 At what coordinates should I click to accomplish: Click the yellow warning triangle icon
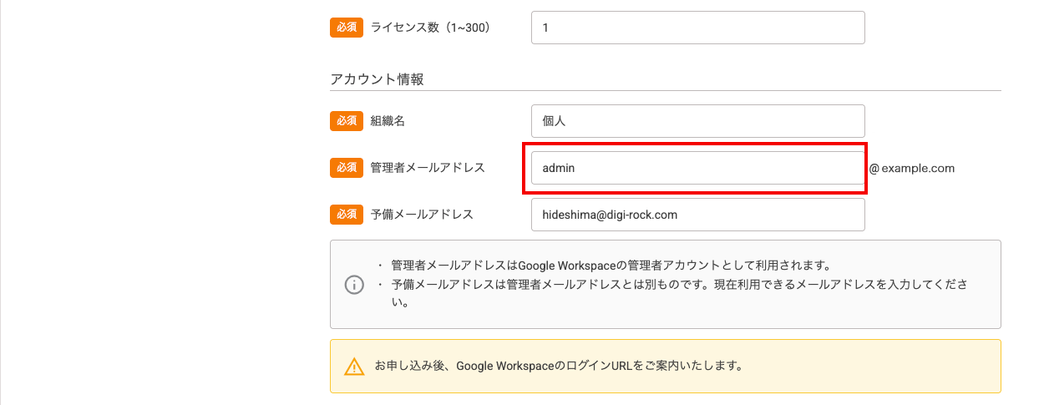[x=354, y=367]
